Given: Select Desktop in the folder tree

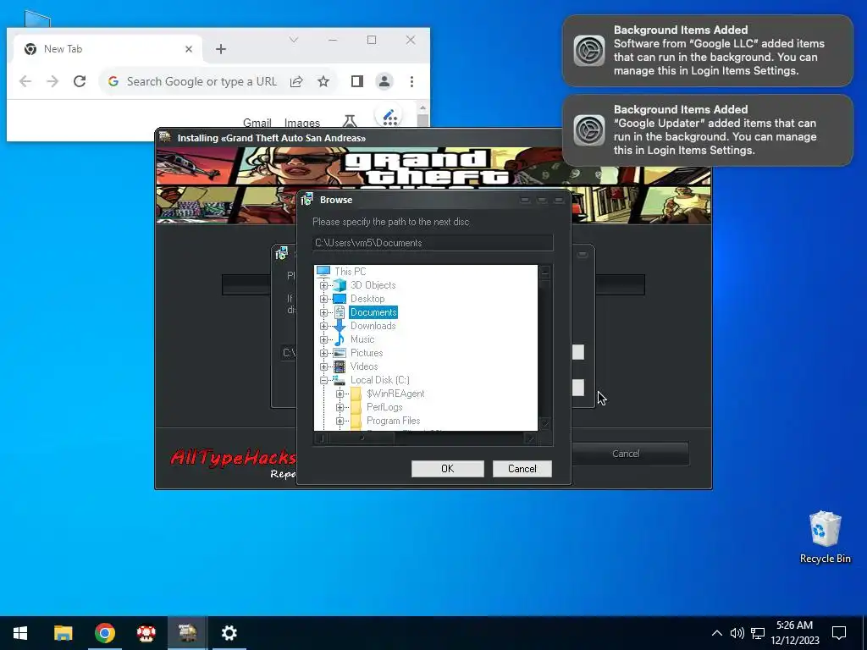Looking at the screenshot, I should click(x=367, y=299).
